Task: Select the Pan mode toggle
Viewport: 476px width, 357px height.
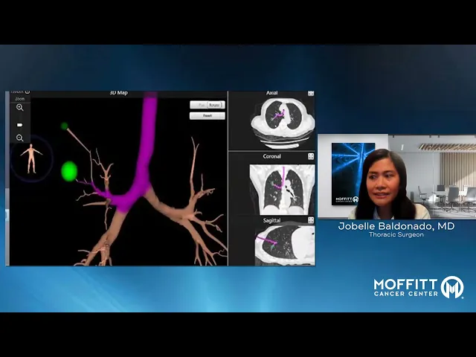Action: pos(201,105)
